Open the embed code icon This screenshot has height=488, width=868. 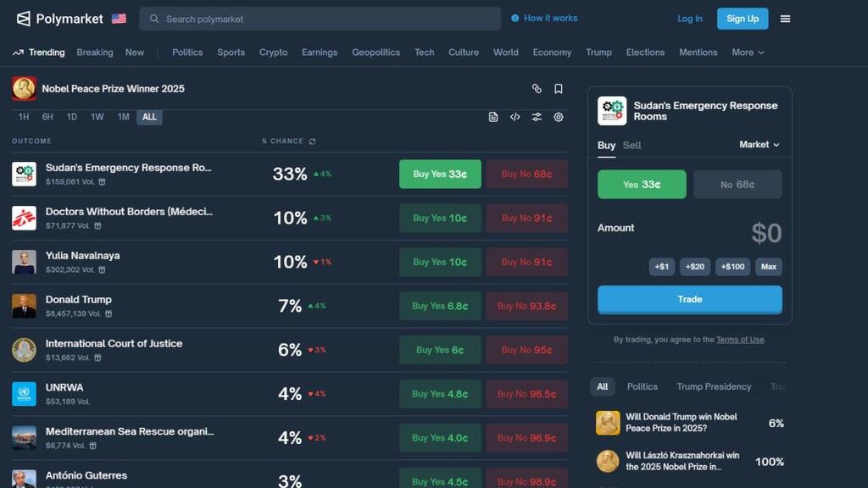coord(515,117)
